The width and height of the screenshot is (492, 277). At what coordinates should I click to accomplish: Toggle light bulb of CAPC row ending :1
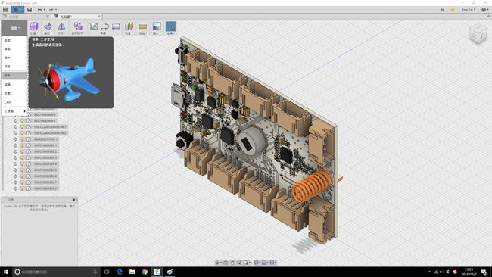(22, 145)
